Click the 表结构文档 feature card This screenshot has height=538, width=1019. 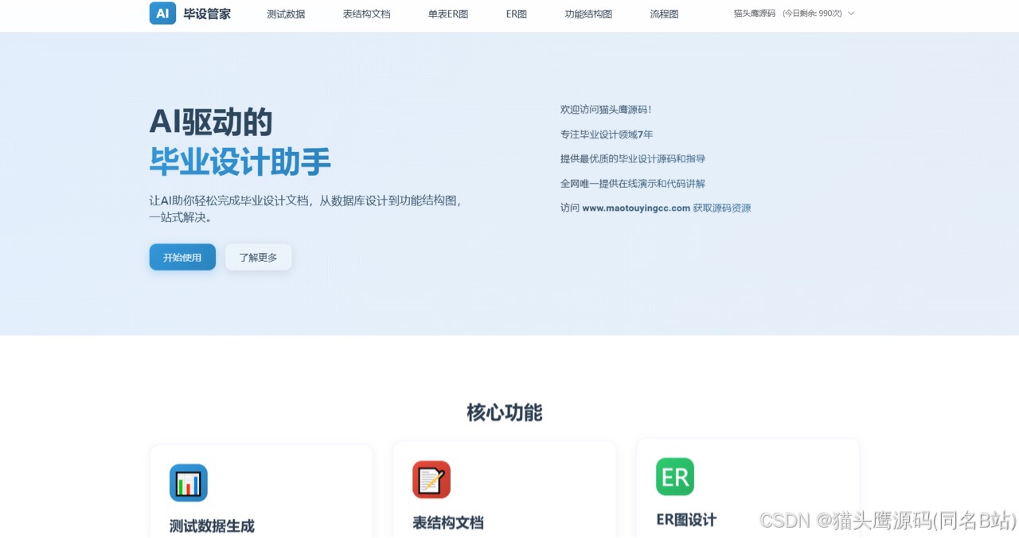(504, 492)
